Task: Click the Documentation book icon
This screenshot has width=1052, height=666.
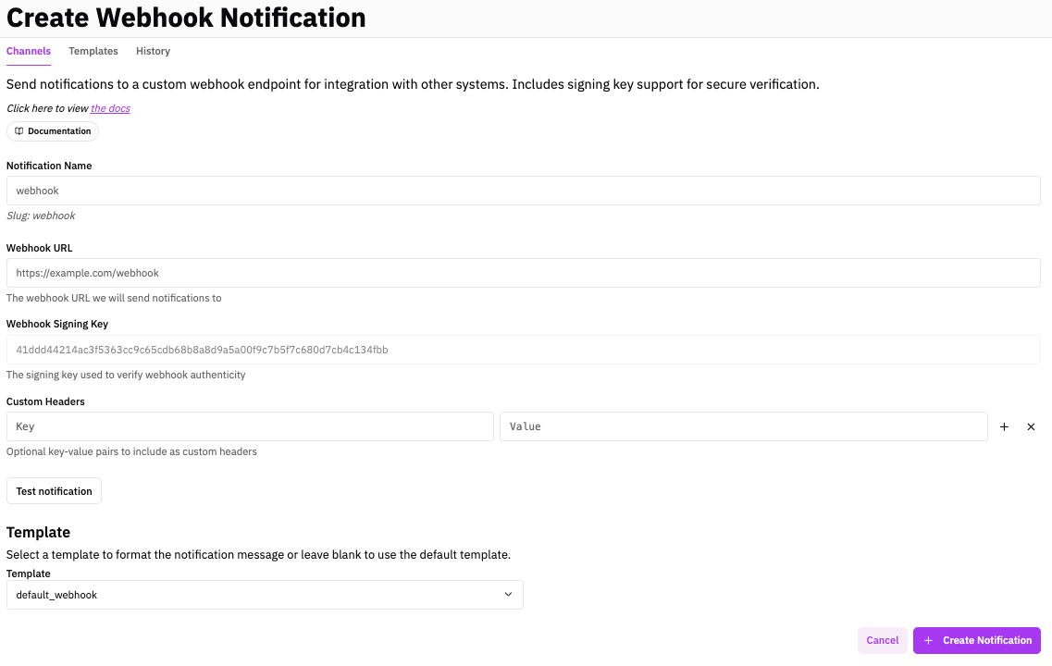Action: coord(19,130)
